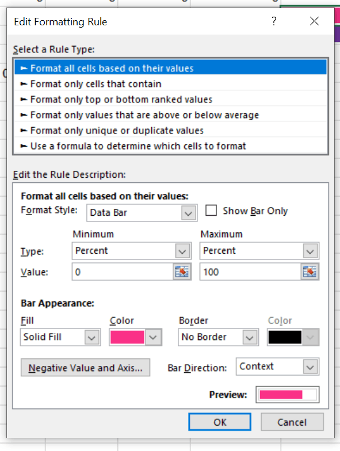
Task: Click the help question mark icon
Action: (274, 21)
